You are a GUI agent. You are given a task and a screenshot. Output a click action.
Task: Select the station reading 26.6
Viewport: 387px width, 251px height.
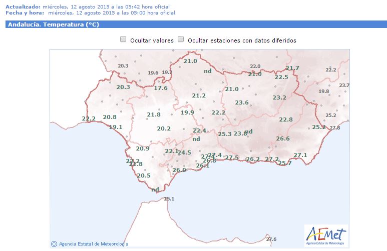(x=283, y=138)
